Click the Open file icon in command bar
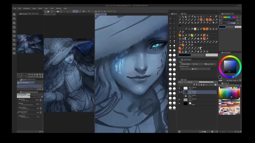This screenshot has height=143, width=255. tap(48, 12)
